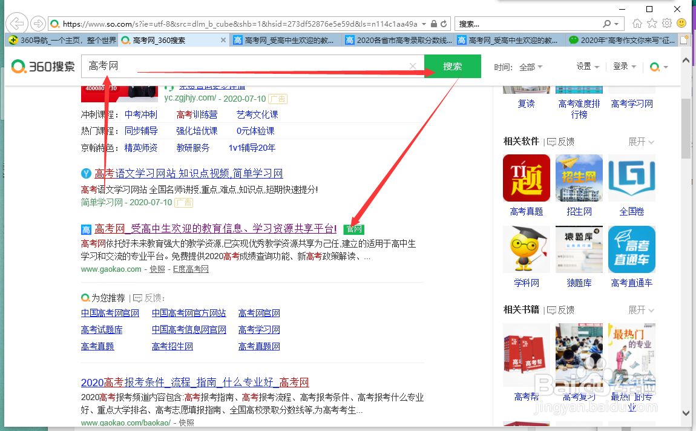The width and height of the screenshot is (696, 431).
Task: Click 反馈 next to 相关书籍
Action: click(x=561, y=310)
